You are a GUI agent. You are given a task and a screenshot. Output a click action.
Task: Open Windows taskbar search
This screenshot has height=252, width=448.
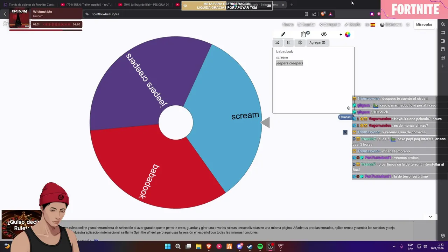[178, 246]
